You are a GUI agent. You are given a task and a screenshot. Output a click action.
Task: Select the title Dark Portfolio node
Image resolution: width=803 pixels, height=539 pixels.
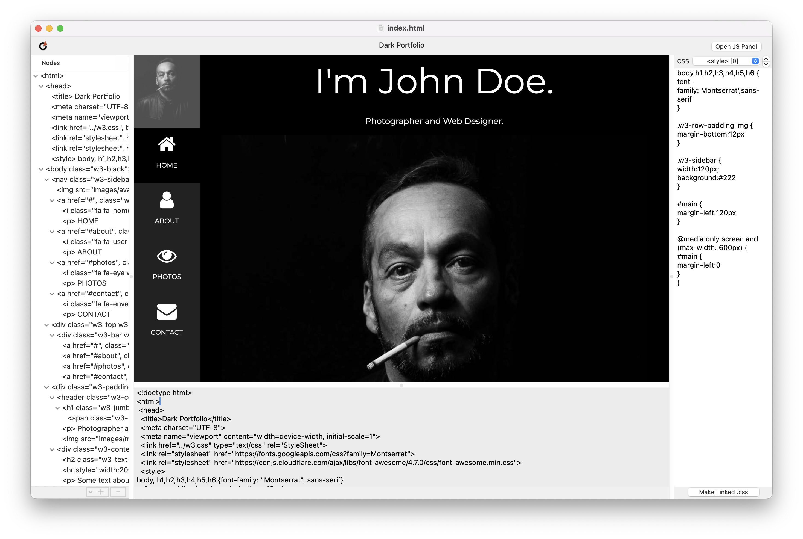click(86, 97)
